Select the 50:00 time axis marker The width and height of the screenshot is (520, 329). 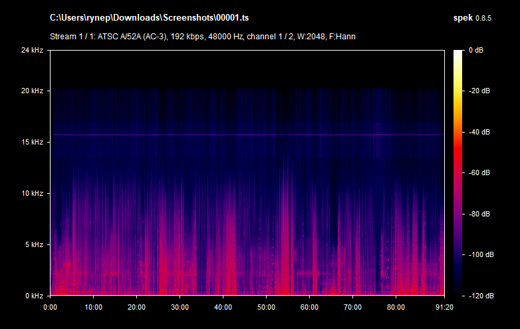click(x=266, y=308)
